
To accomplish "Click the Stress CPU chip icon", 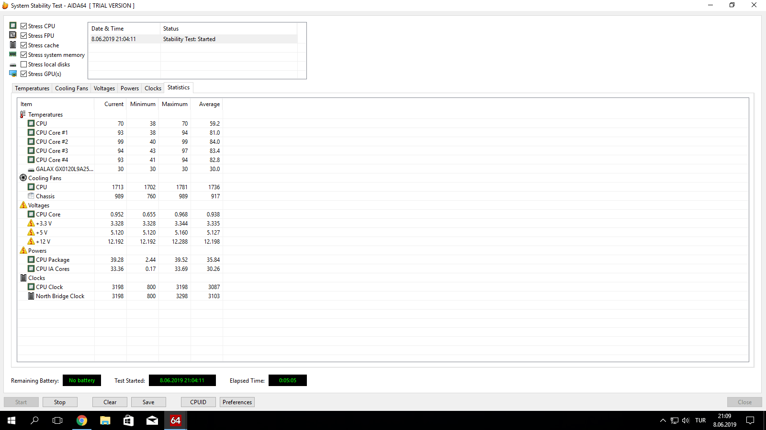I will (x=13, y=25).
